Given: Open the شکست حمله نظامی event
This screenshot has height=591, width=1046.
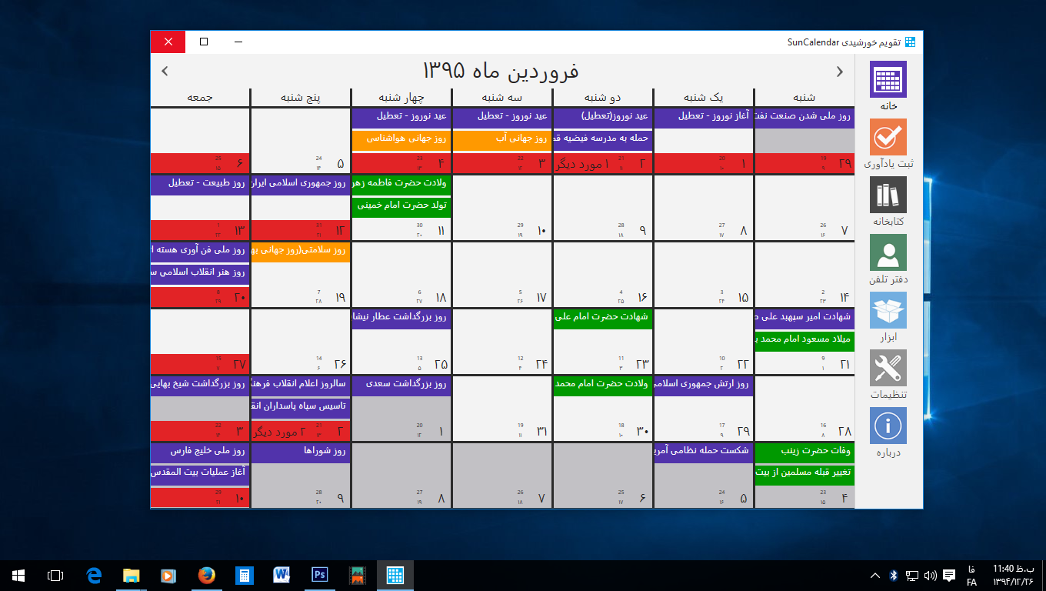Looking at the screenshot, I should [x=703, y=452].
